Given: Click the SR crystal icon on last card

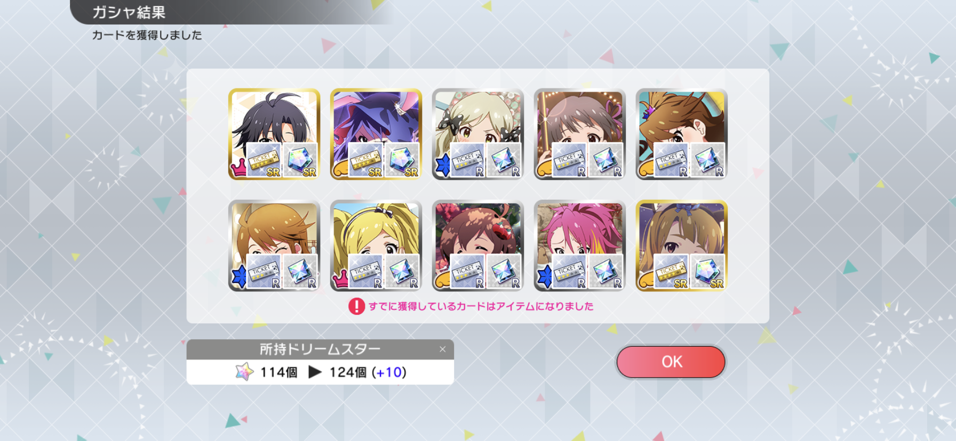Looking at the screenshot, I should [x=707, y=272].
